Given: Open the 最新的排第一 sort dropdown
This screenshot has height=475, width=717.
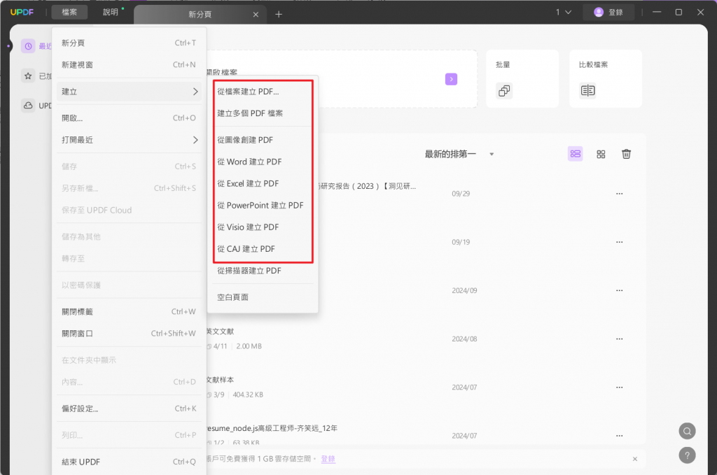Looking at the screenshot, I should pyautogui.click(x=459, y=154).
